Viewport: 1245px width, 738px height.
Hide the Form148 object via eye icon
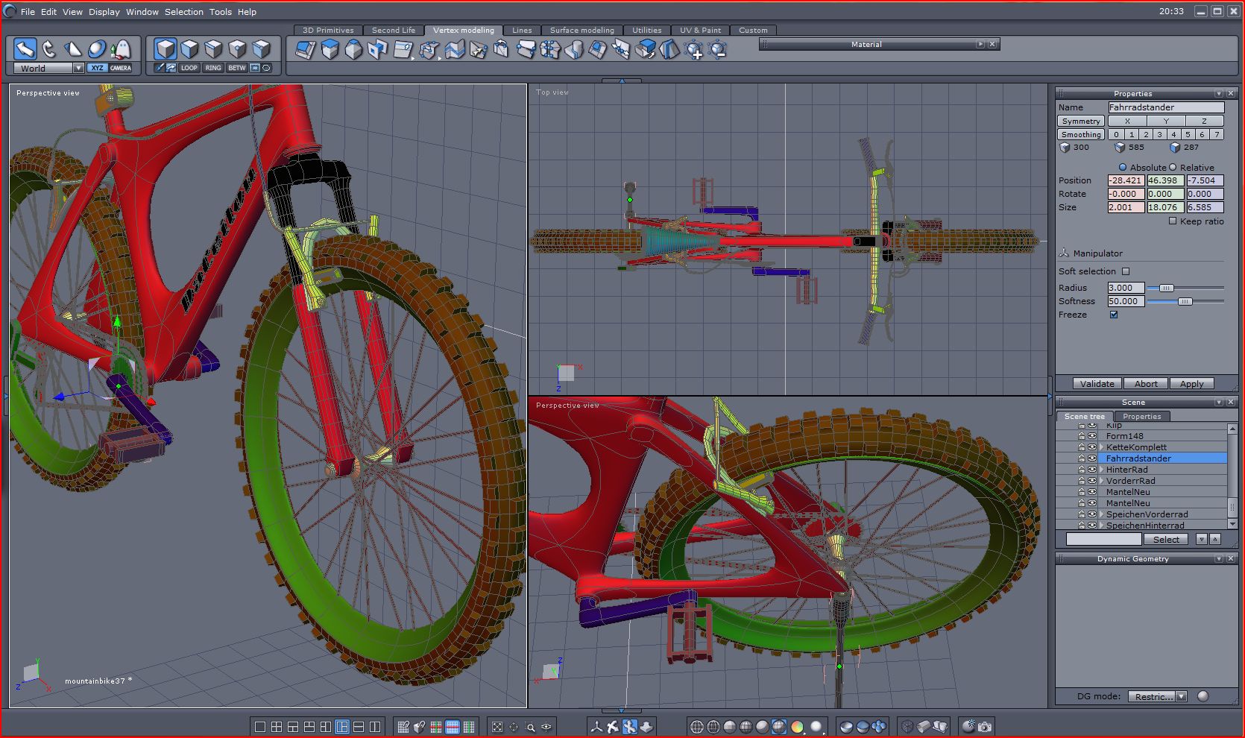pos(1092,436)
